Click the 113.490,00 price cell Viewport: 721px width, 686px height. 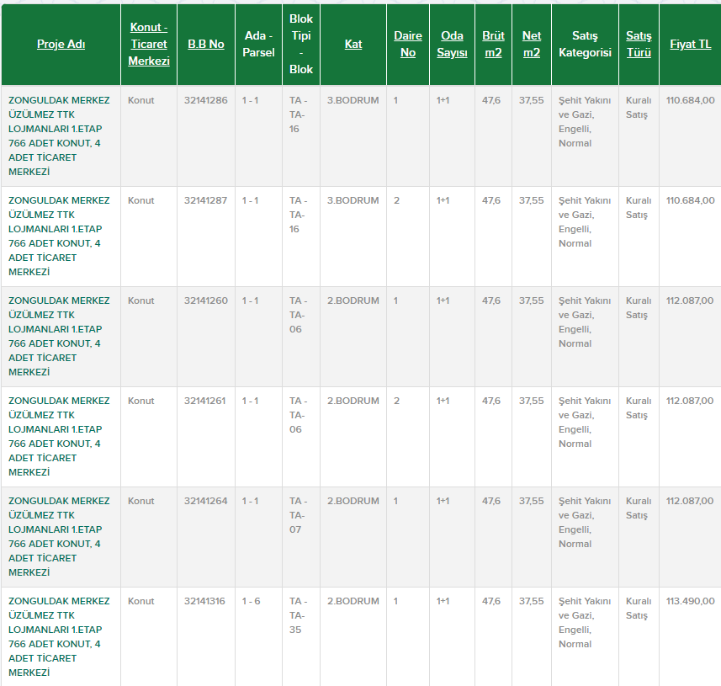[690, 601]
